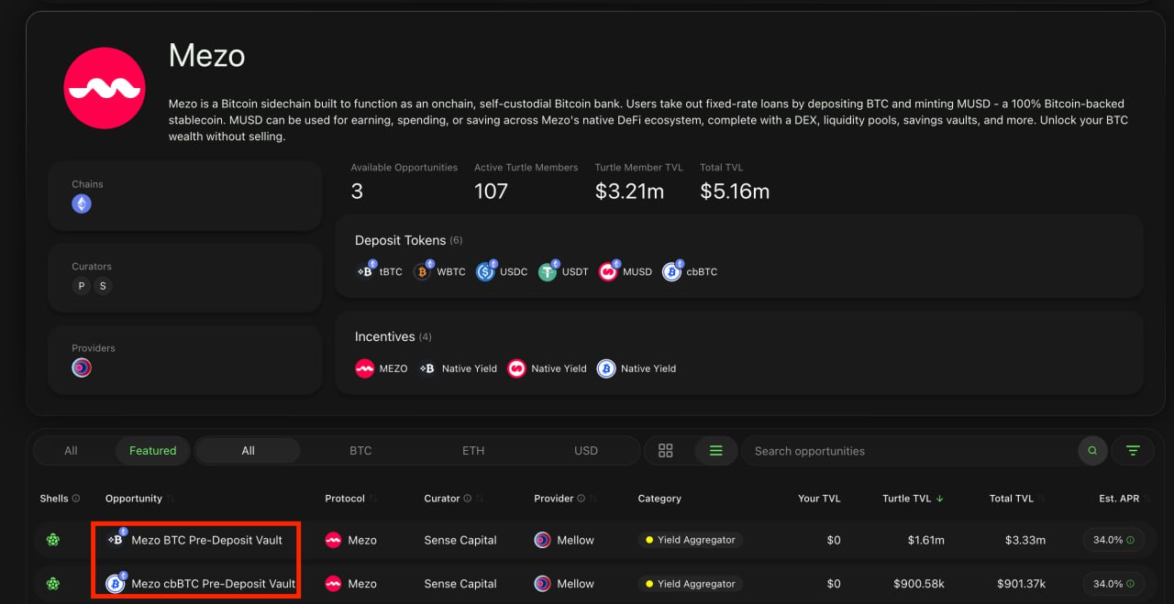1174x604 pixels.
Task: Switch to grid view layout
Action: [666, 451]
